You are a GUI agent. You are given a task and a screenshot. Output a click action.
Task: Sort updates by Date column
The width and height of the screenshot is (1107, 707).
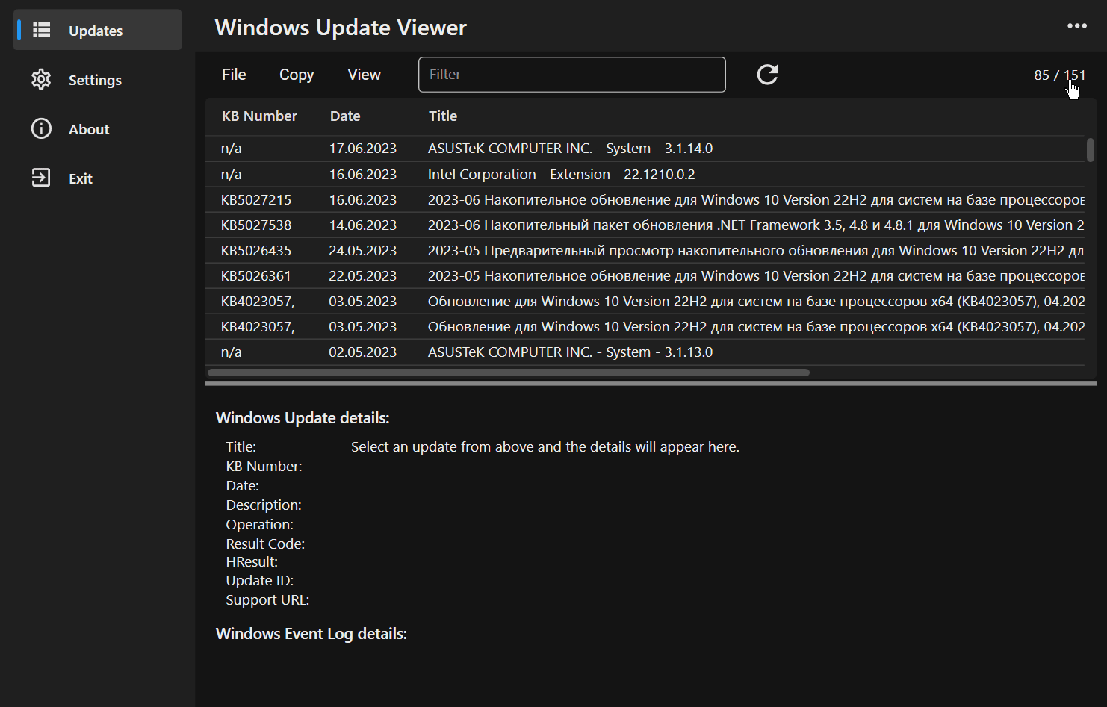pos(344,116)
